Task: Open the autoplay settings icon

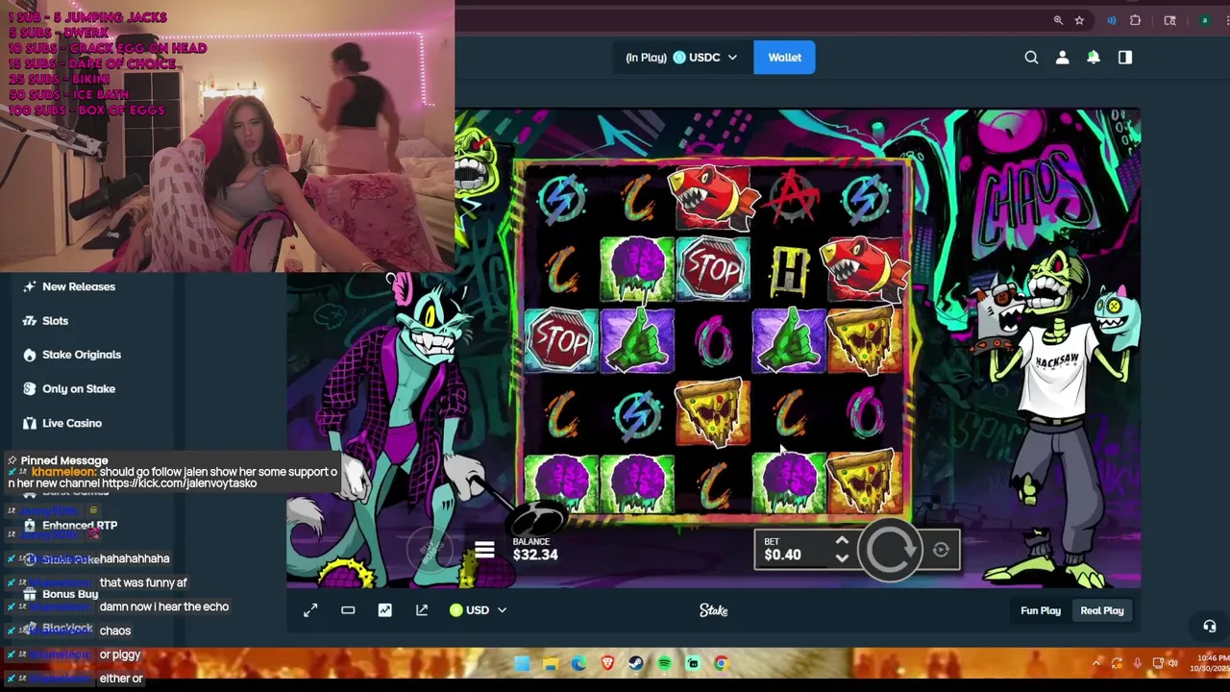Action: (x=941, y=550)
